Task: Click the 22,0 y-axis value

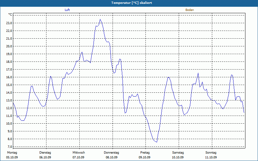Action: [x=9, y=31]
